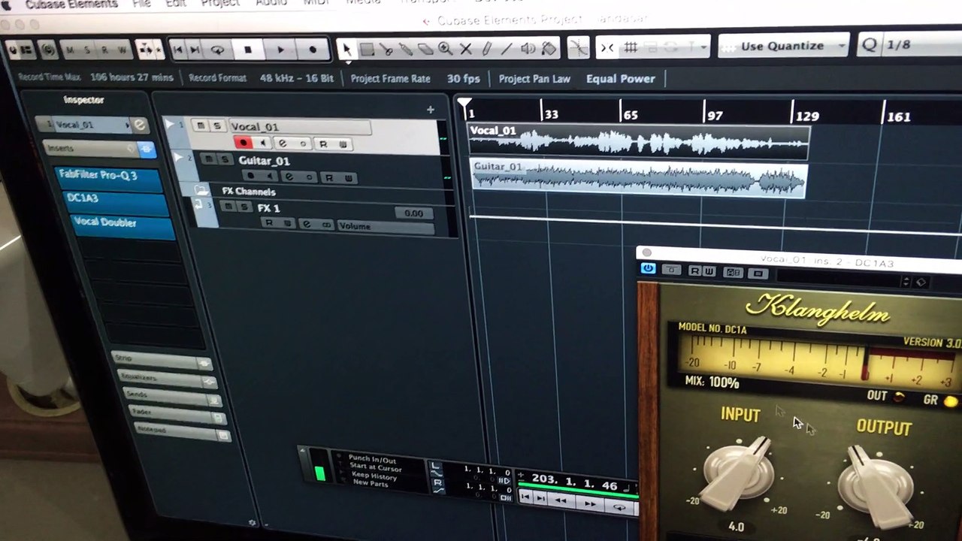Open the Use Quantize dropdown
962x541 pixels.
pyautogui.click(x=784, y=46)
